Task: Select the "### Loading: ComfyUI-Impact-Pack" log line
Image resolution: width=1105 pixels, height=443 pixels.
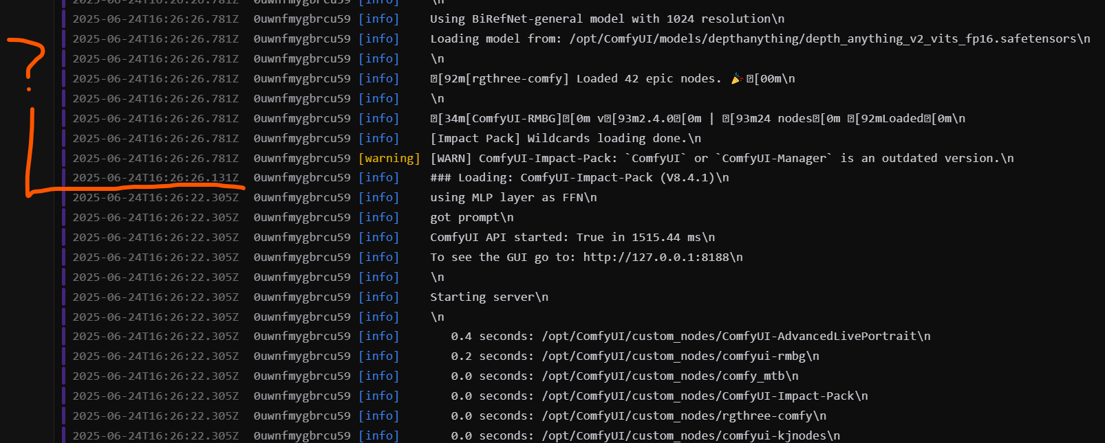Action: [x=579, y=177]
